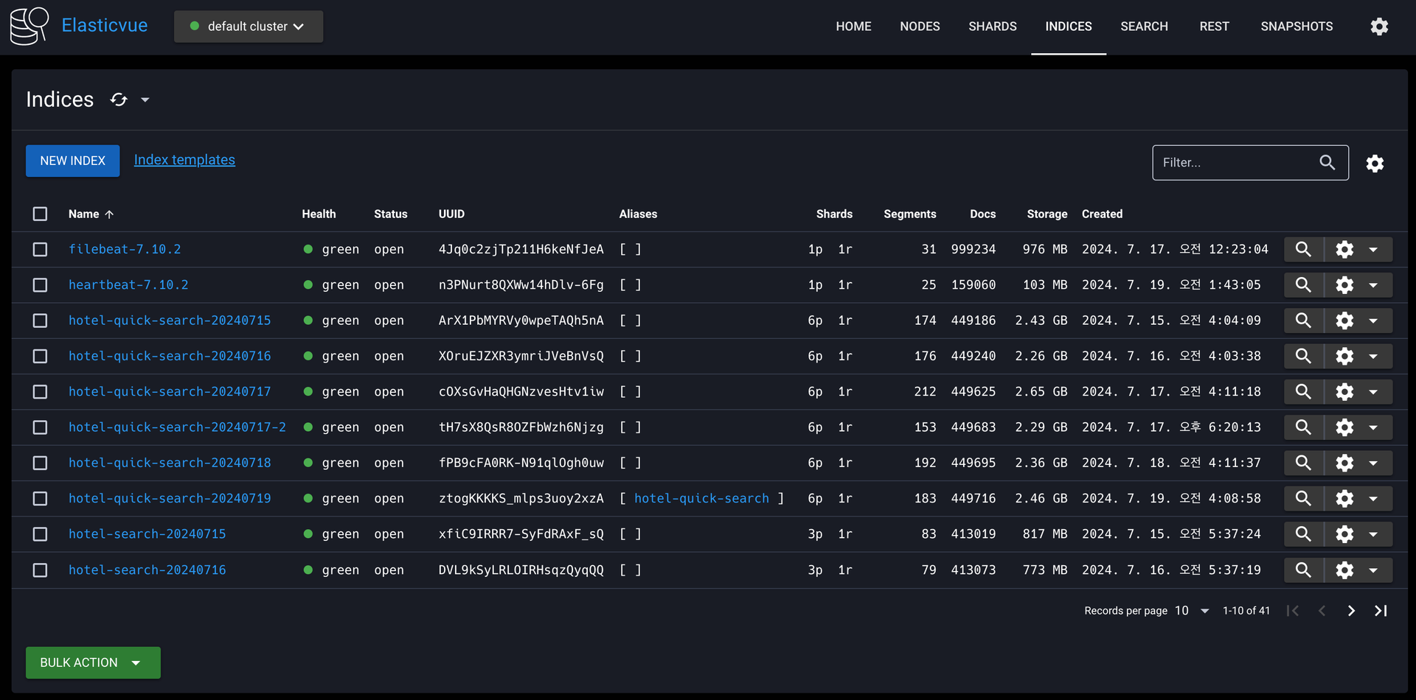Search documents in filebeat-7.10.2 index

point(1303,249)
